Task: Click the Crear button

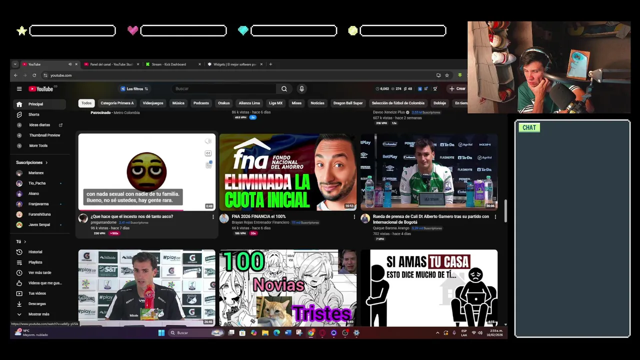Action: click(x=457, y=89)
